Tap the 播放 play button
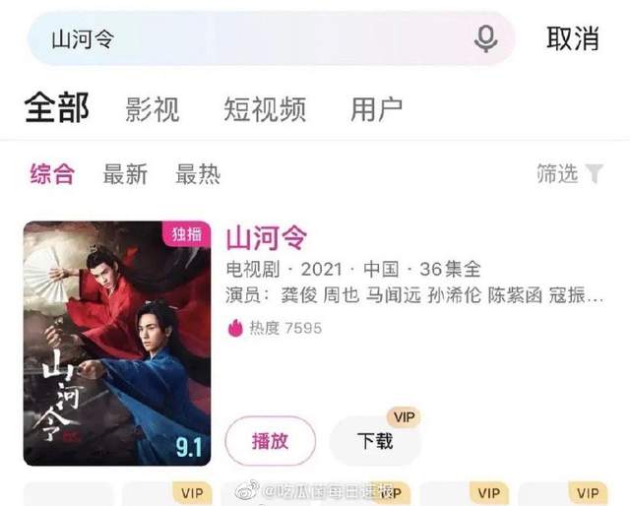This screenshot has width=630, height=506. pos(271,441)
